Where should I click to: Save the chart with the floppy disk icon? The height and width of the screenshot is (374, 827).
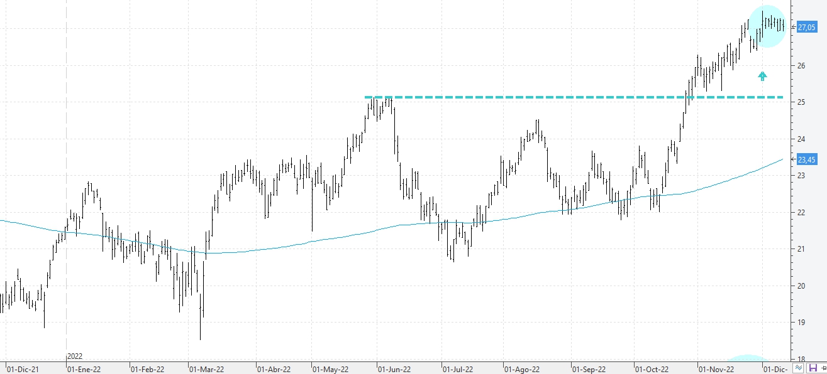[x=813, y=368]
